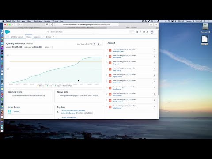Open the Safari Bookmarks menu
212x159 pixels.
click(38, 21)
